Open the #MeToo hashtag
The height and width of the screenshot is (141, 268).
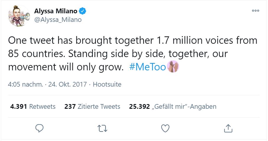click(x=147, y=67)
